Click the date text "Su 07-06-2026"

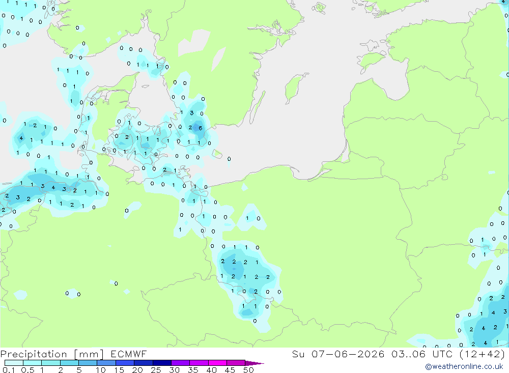coord(338,354)
